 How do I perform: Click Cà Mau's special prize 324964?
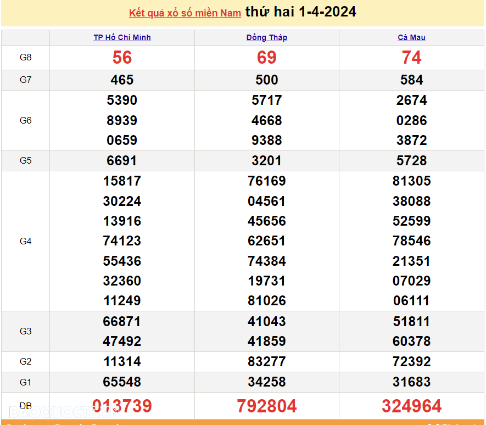(411, 406)
